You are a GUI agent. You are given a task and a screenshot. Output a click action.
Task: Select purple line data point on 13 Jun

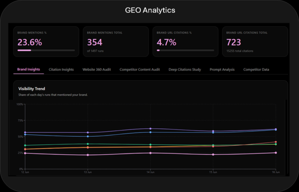click(88, 132)
